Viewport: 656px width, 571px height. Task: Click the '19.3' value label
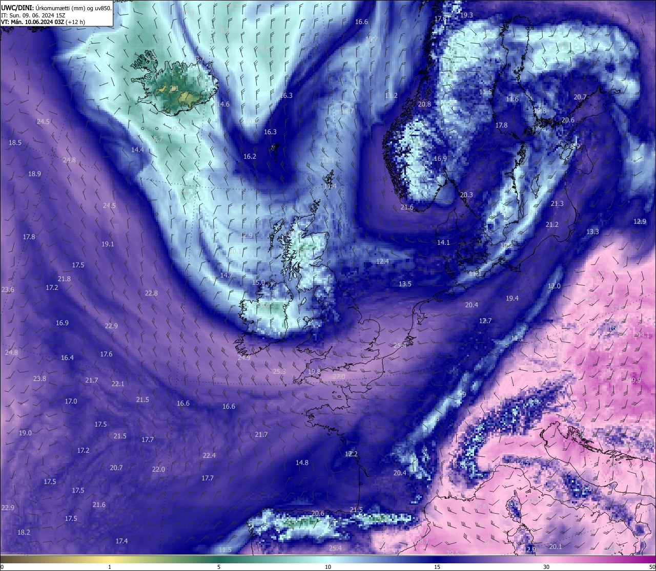coord(466,15)
